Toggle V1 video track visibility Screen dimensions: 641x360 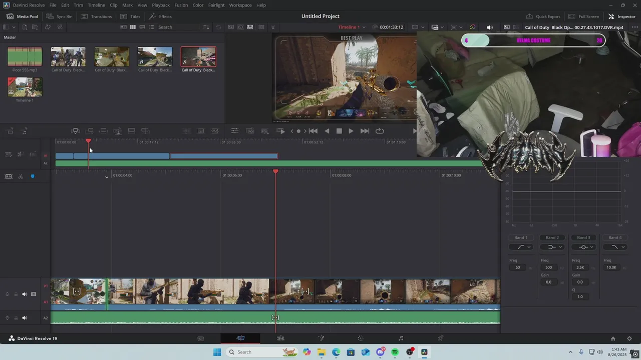click(34, 294)
